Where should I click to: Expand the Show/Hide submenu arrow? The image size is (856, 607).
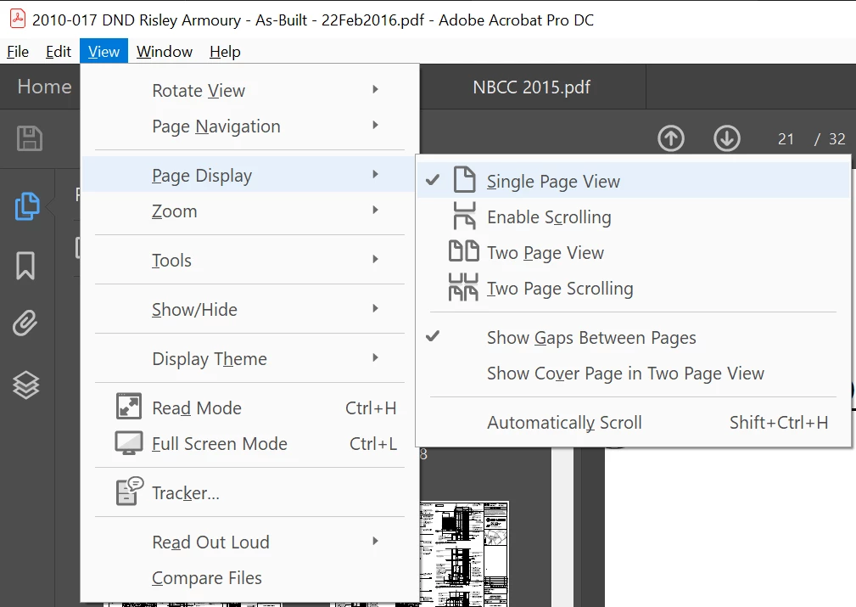click(375, 308)
